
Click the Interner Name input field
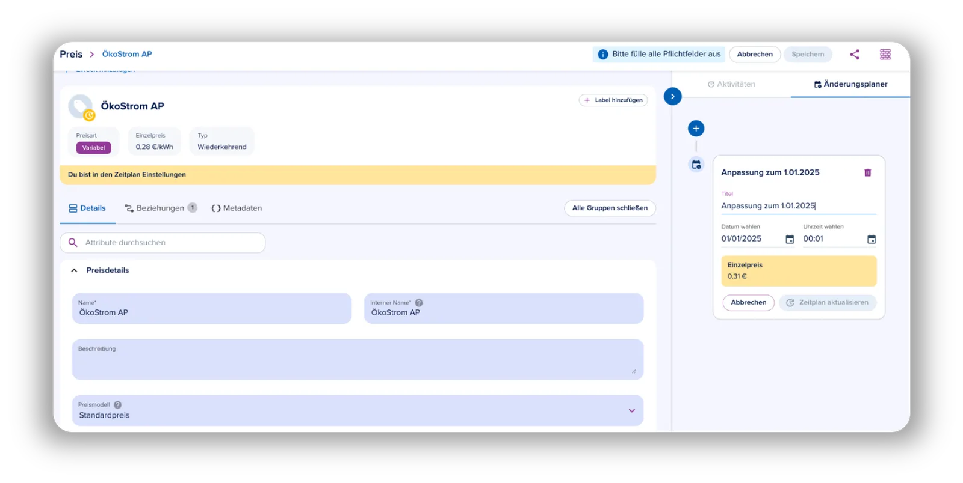point(504,309)
